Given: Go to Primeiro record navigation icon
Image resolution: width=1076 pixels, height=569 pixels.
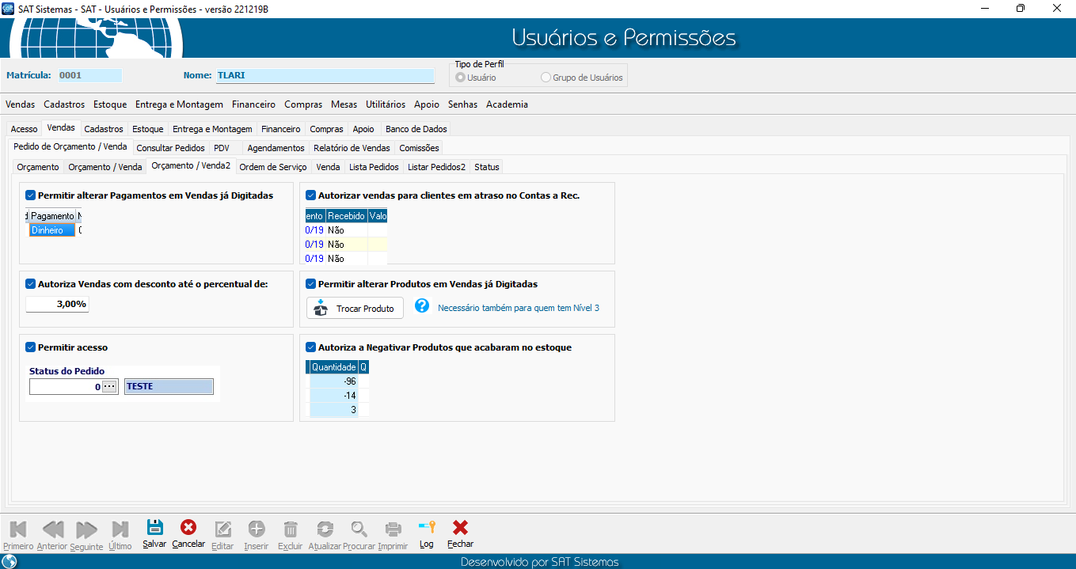Looking at the screenshot, I should (17, 529).
